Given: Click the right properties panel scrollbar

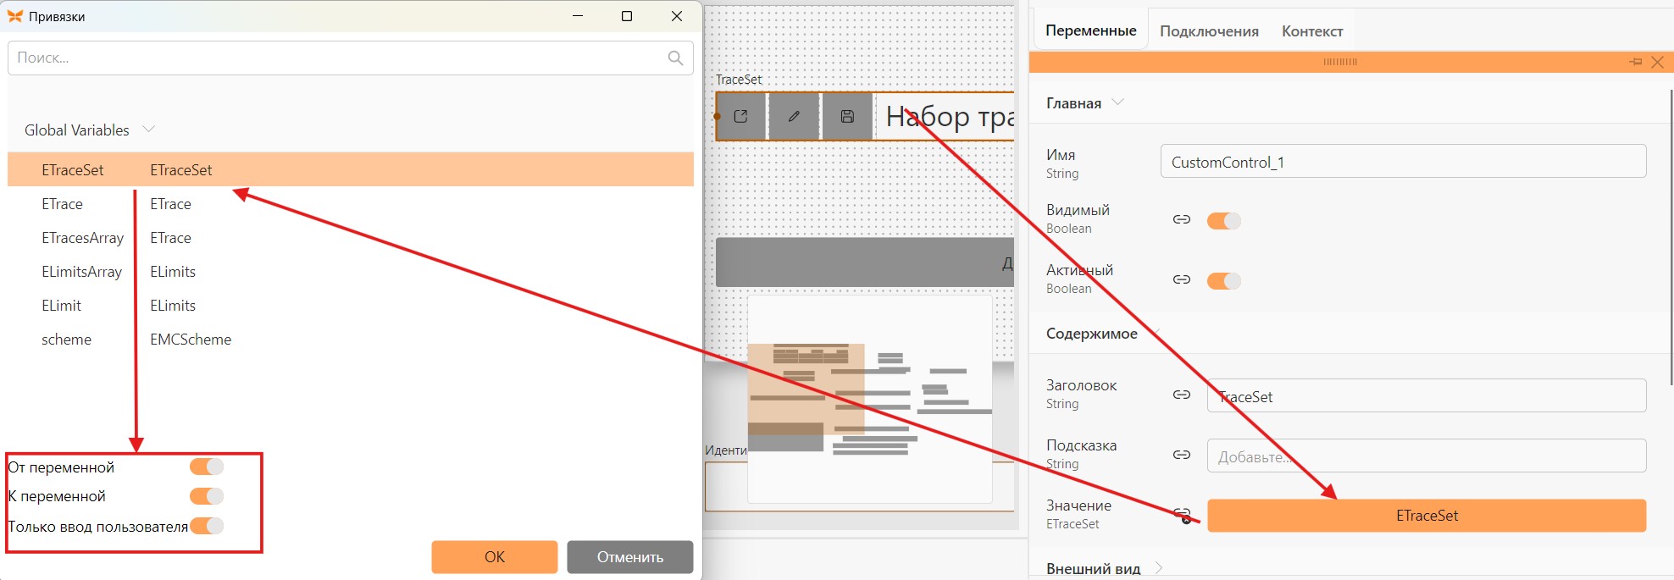Looking at the screenshot, I should coord(1671,237).
